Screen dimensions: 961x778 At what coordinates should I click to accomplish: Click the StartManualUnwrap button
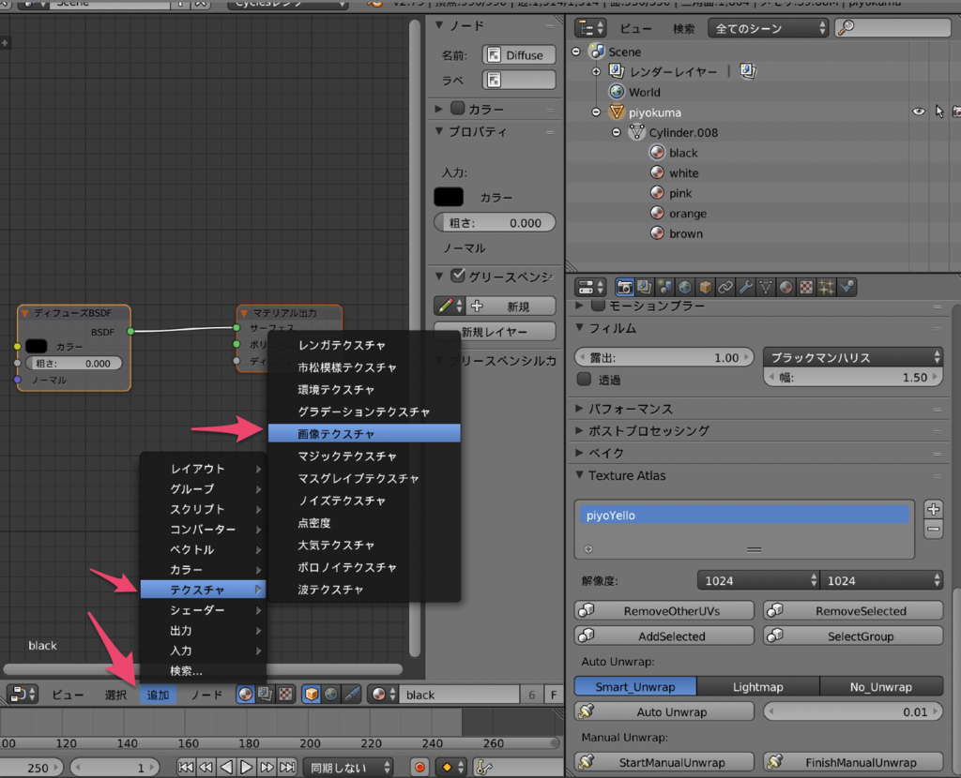664,762
